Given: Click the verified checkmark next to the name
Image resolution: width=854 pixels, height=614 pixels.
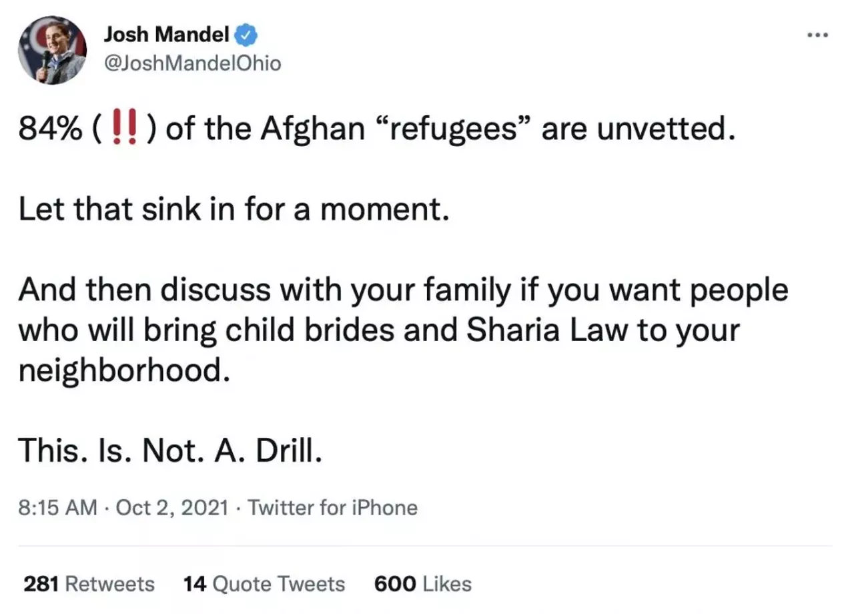Looking at the screenshot, I should 247,34.
